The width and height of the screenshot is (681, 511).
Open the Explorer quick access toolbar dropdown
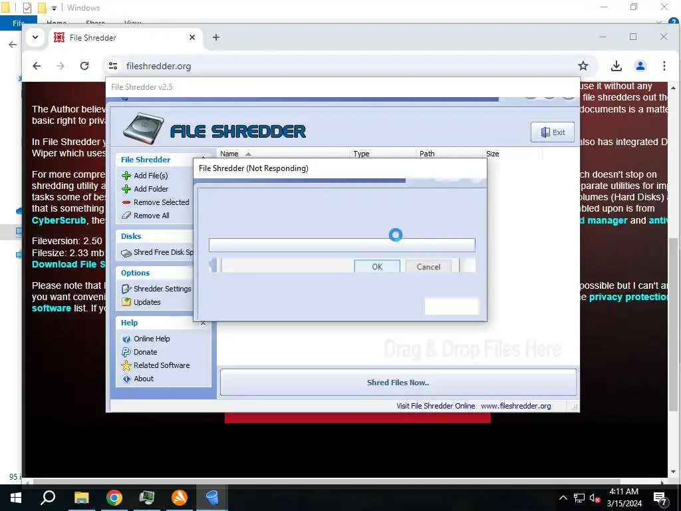pos(54,8)
